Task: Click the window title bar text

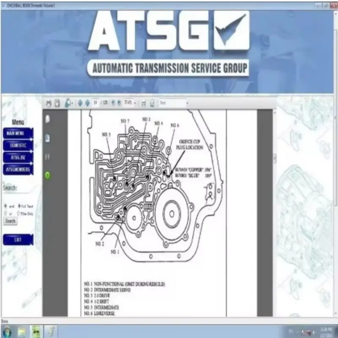Action: tap(30, 5)
